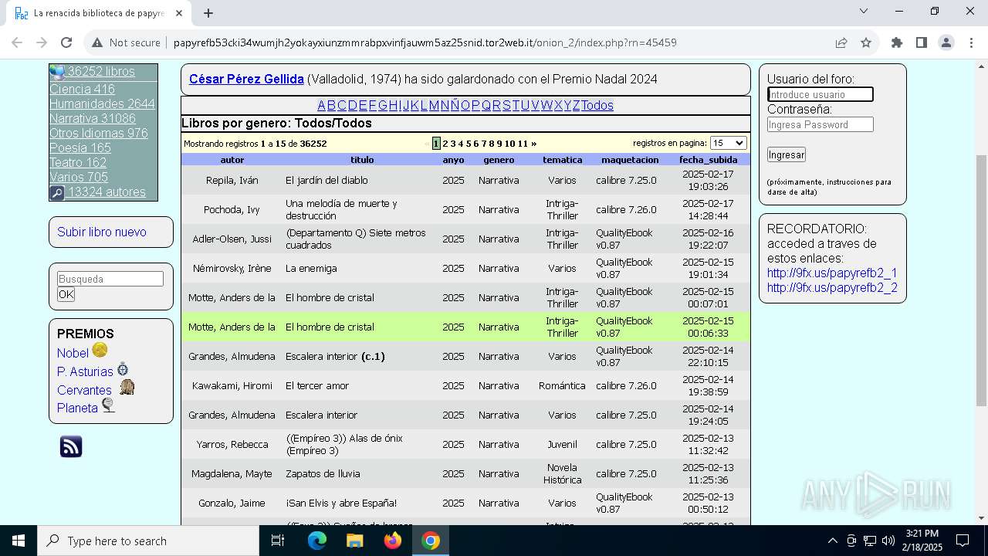
Task: Open registros en pagina dropdown
Action: 728,143
